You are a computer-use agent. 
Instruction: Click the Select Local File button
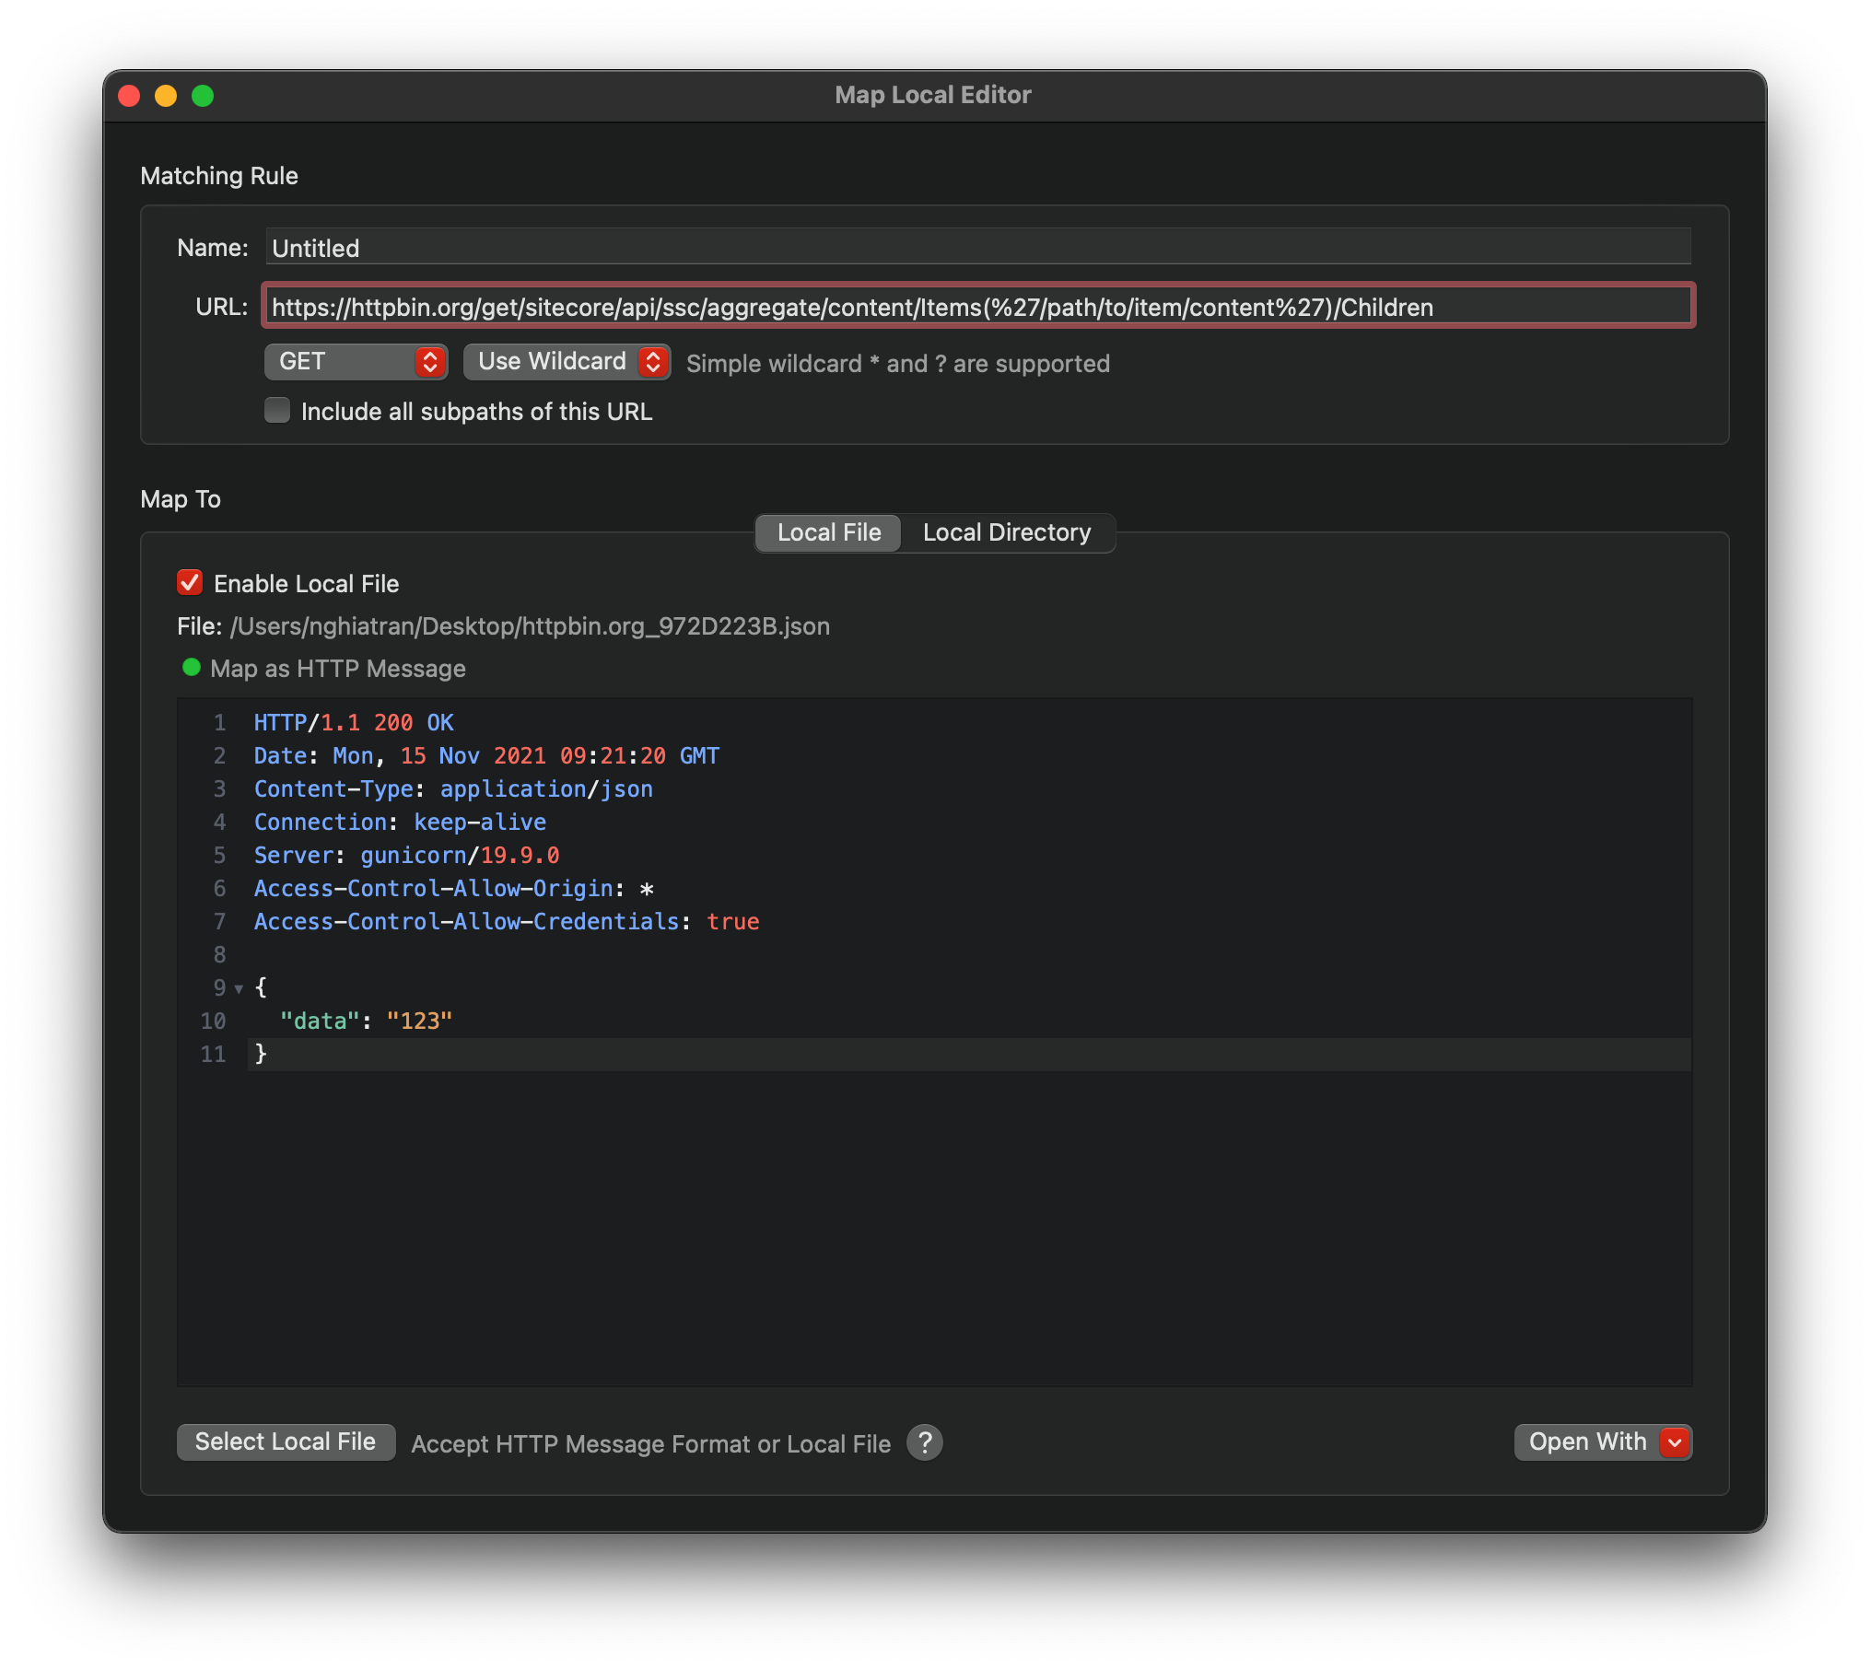tap(286, 1442)
